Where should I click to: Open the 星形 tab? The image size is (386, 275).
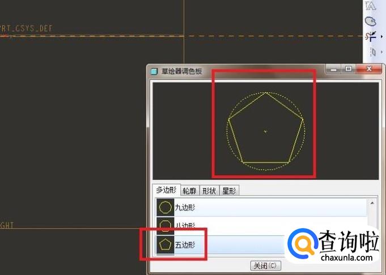(229, 191)
